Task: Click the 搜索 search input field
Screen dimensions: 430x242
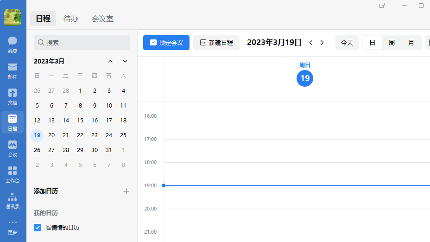Action: coord(82,43)
